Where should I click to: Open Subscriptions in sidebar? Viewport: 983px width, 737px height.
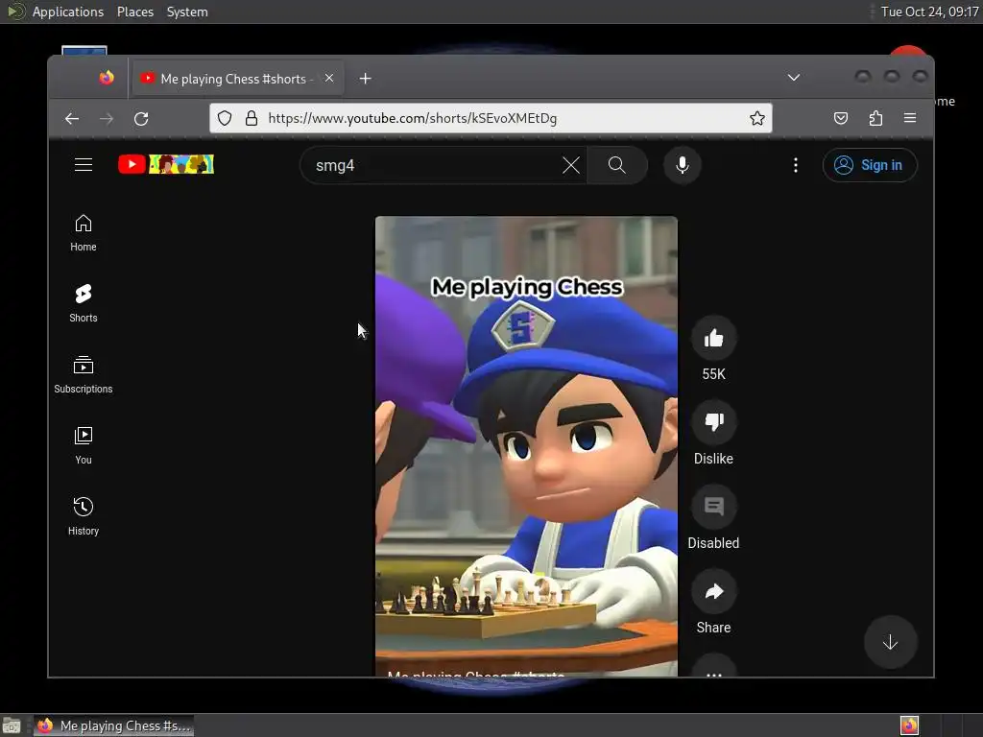pos(84,375)
